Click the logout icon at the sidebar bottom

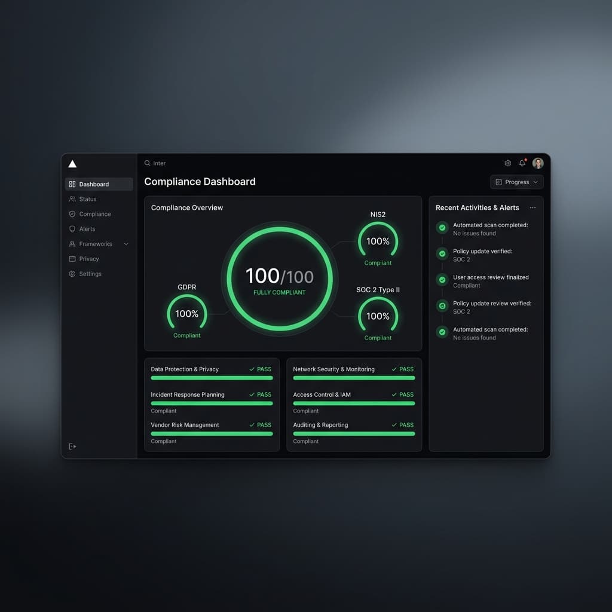point(72,446)
